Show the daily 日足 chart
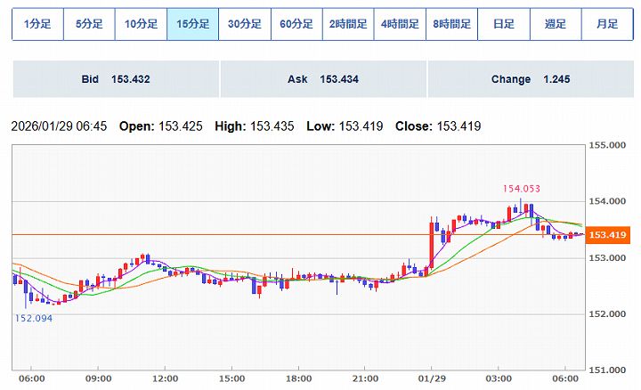Viewport: 641px width, 390px height. pos(503,24)
